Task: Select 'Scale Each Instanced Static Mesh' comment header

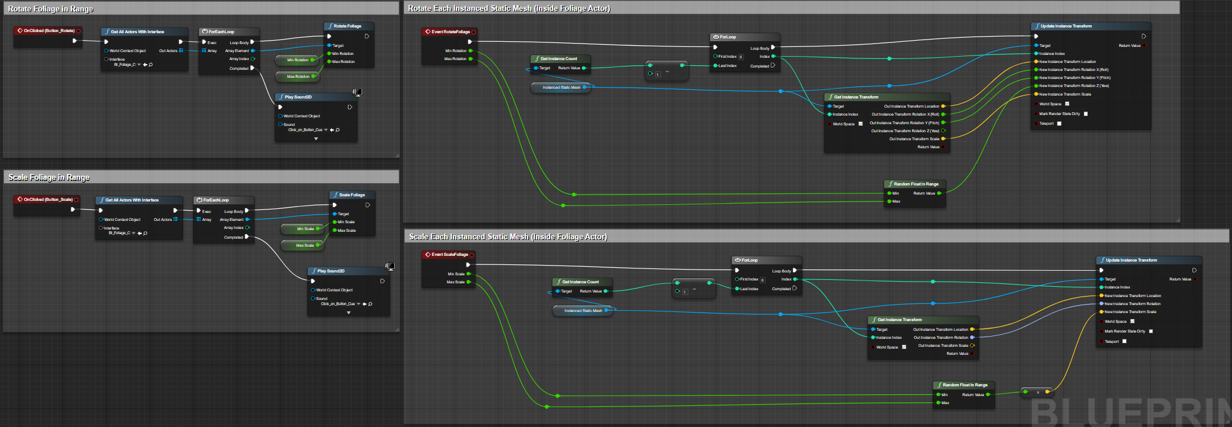Action: coord(817,236)
